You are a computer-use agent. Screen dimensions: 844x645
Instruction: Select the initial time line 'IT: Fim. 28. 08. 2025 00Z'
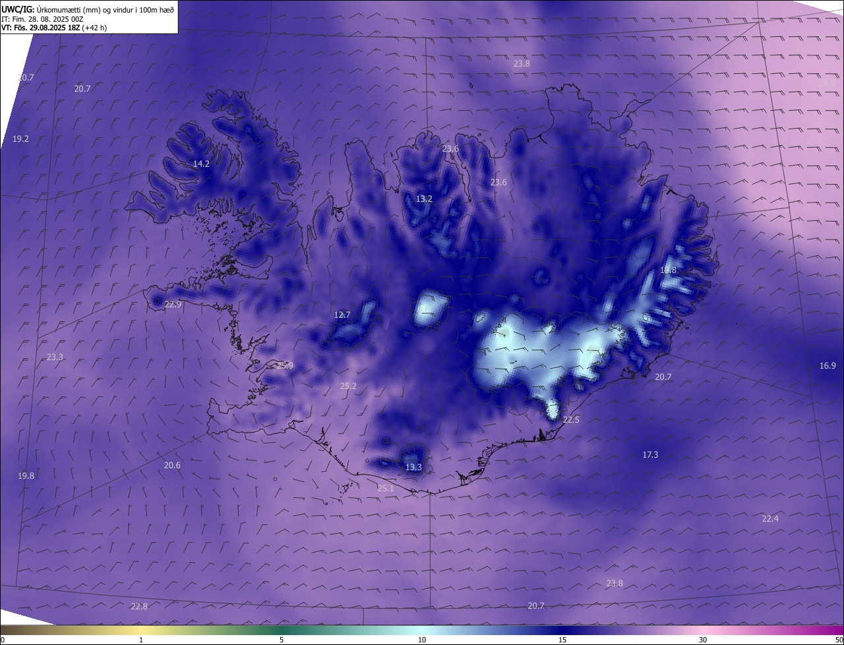pyautogui.click(x=42, y=19)
